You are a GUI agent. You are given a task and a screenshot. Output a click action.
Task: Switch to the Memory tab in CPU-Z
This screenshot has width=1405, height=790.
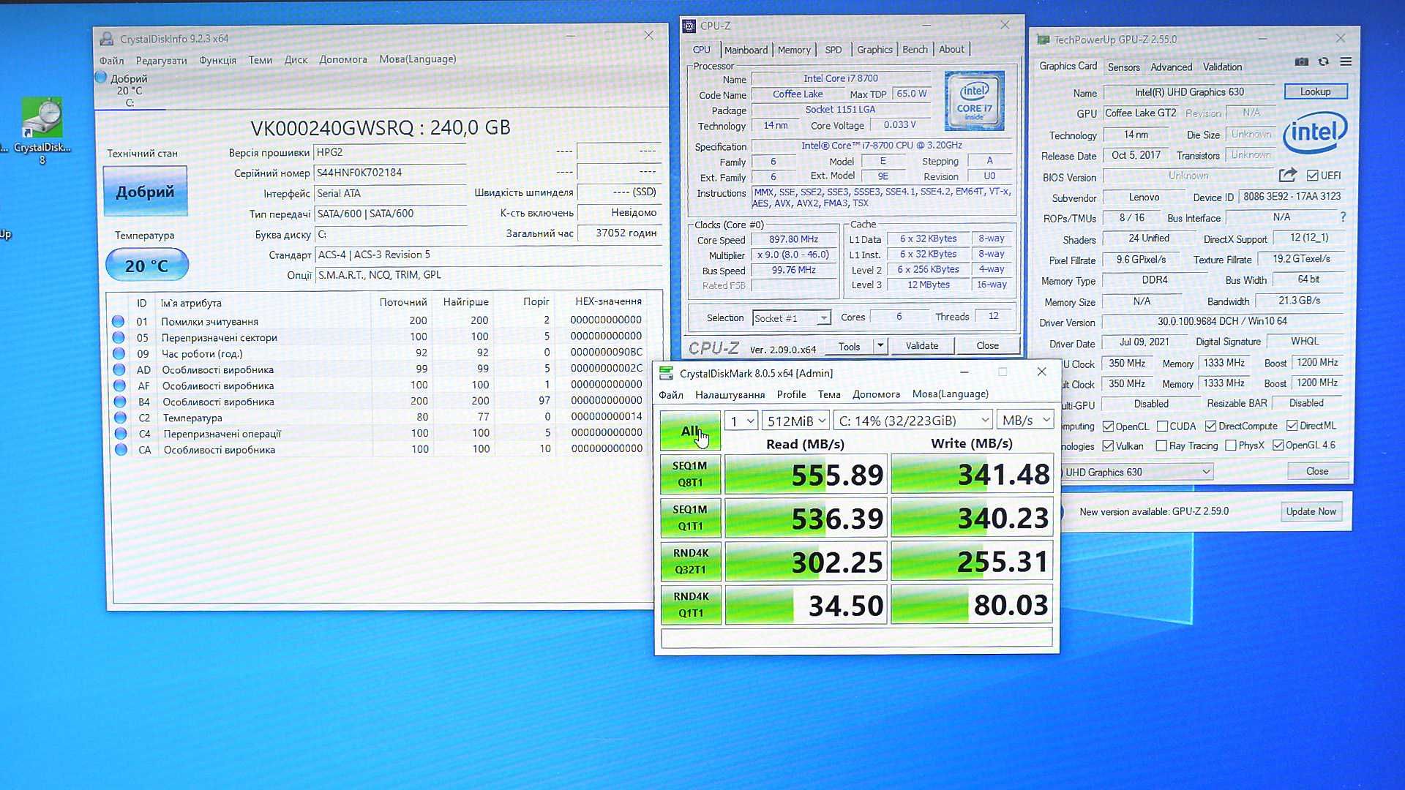tap(794, 50)
